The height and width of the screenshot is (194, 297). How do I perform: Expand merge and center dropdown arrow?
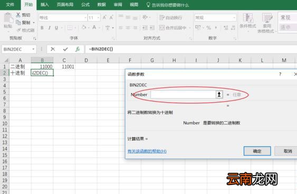[x=189, y=28]
